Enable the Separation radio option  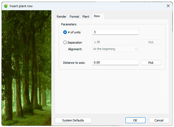[x=65, y=43]
